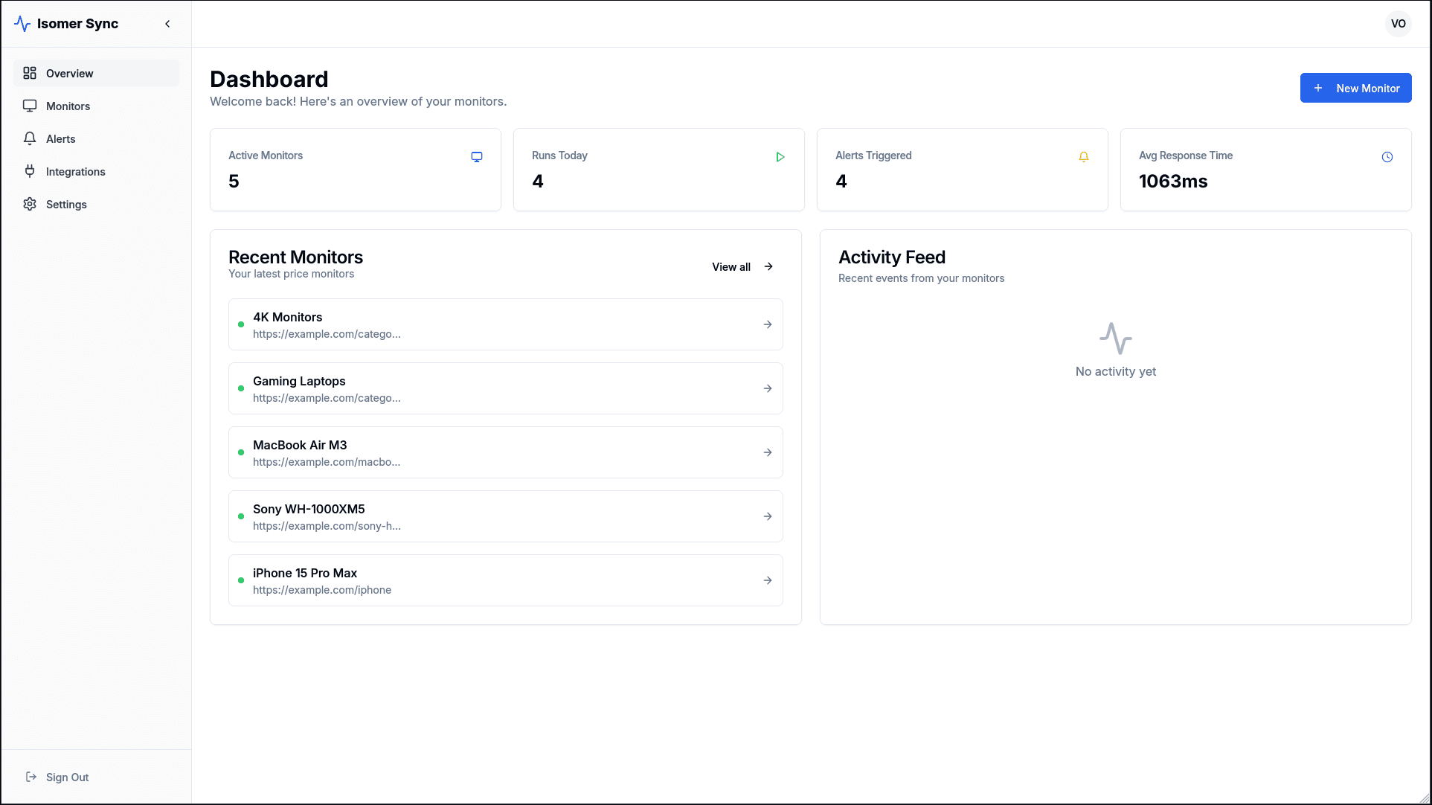Click the bell icon on Alerts Triggered card
Viewport: 1432px width, 805px height.
(1084, 157)
